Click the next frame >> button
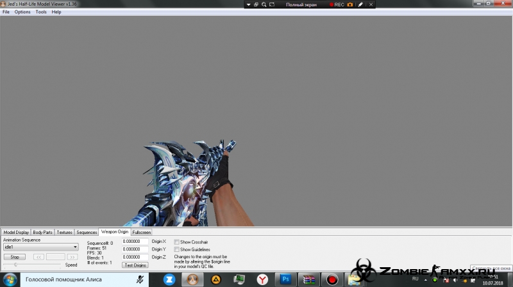Viewport: 513px width, 287px height. click(x=72, y=257)
